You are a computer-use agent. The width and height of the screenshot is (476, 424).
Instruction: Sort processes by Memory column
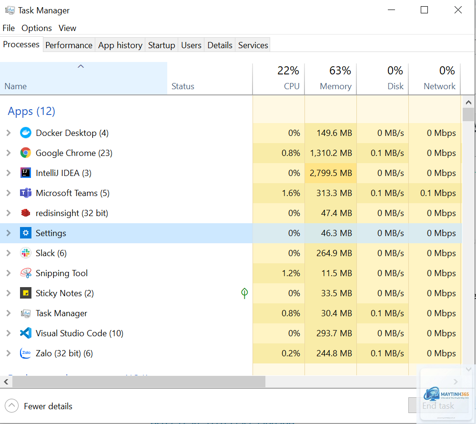[331, 78]
